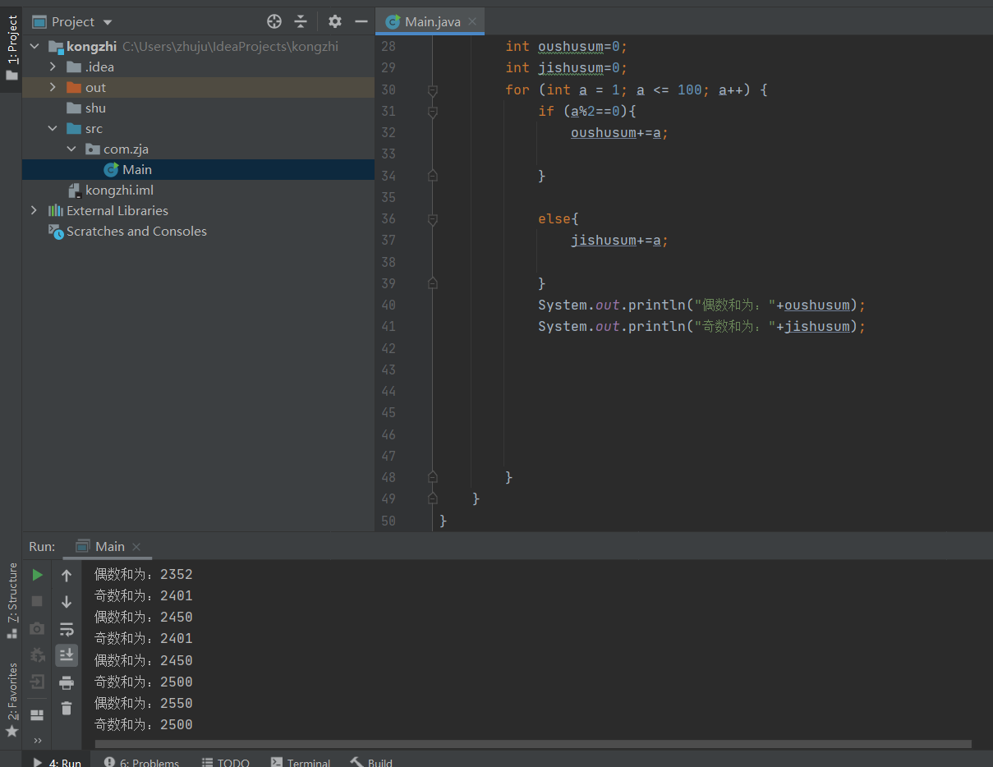This screenshot has height=767, width=993.
Task: Open the 2: Favorites side tab
Action: pyautogui.click(x=11, y=699)
